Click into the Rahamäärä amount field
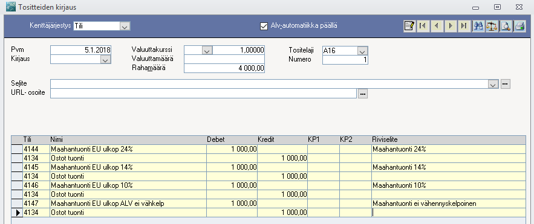This screenshot has height=224, width=534. [224, 68]
